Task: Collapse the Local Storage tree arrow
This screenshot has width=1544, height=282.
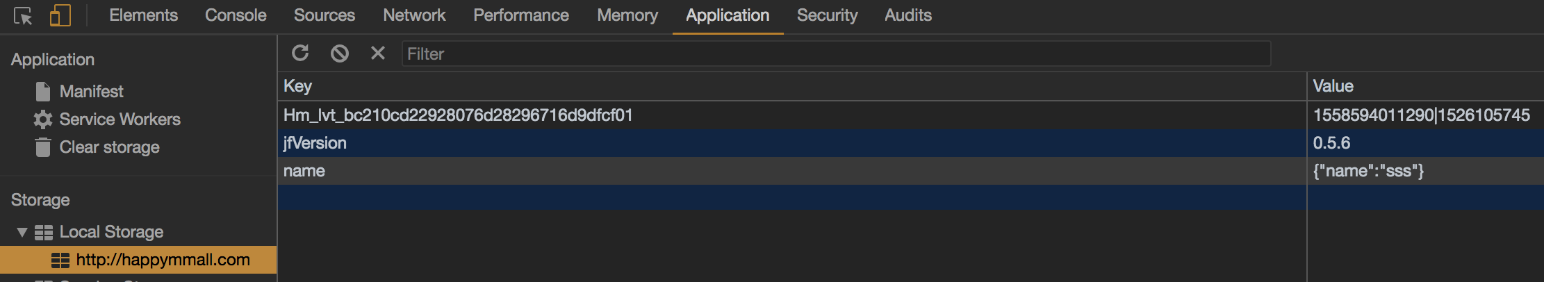Action: click(x=22, y=232)
